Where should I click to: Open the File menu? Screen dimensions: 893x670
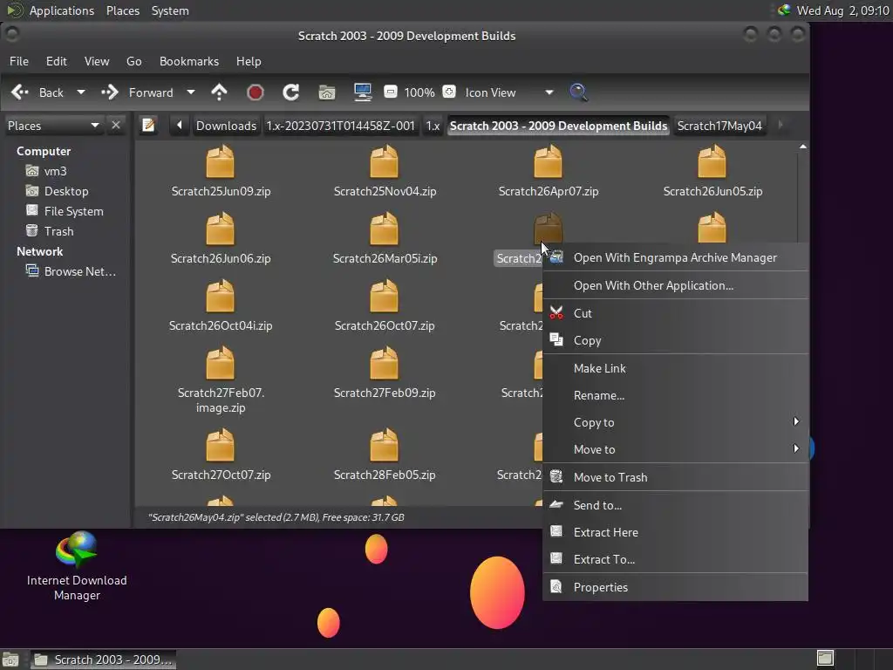(x=19, y=61)
